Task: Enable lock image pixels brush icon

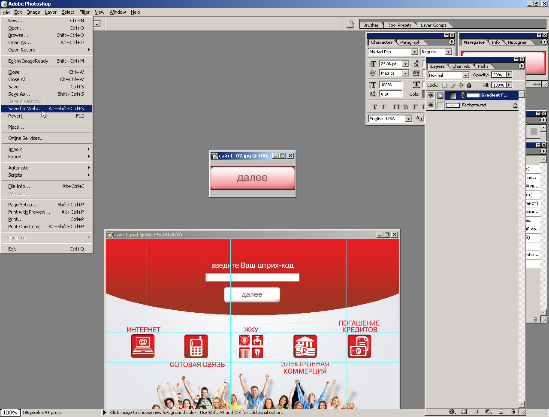Action: (452, 85)
